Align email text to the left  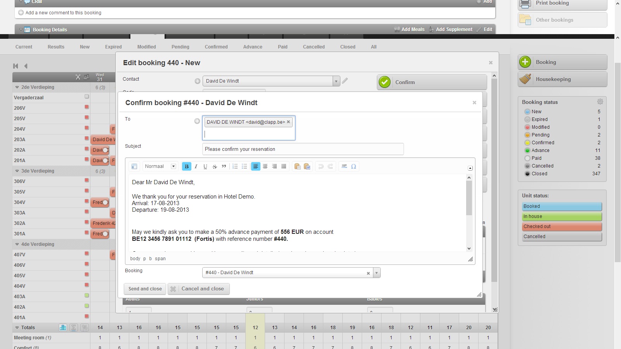pyautogui.click(x=256, y=166)
